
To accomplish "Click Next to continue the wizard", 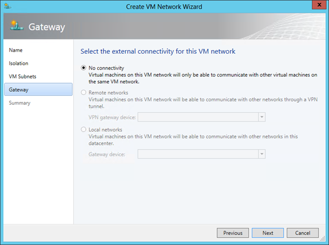I will pos(268,233).
